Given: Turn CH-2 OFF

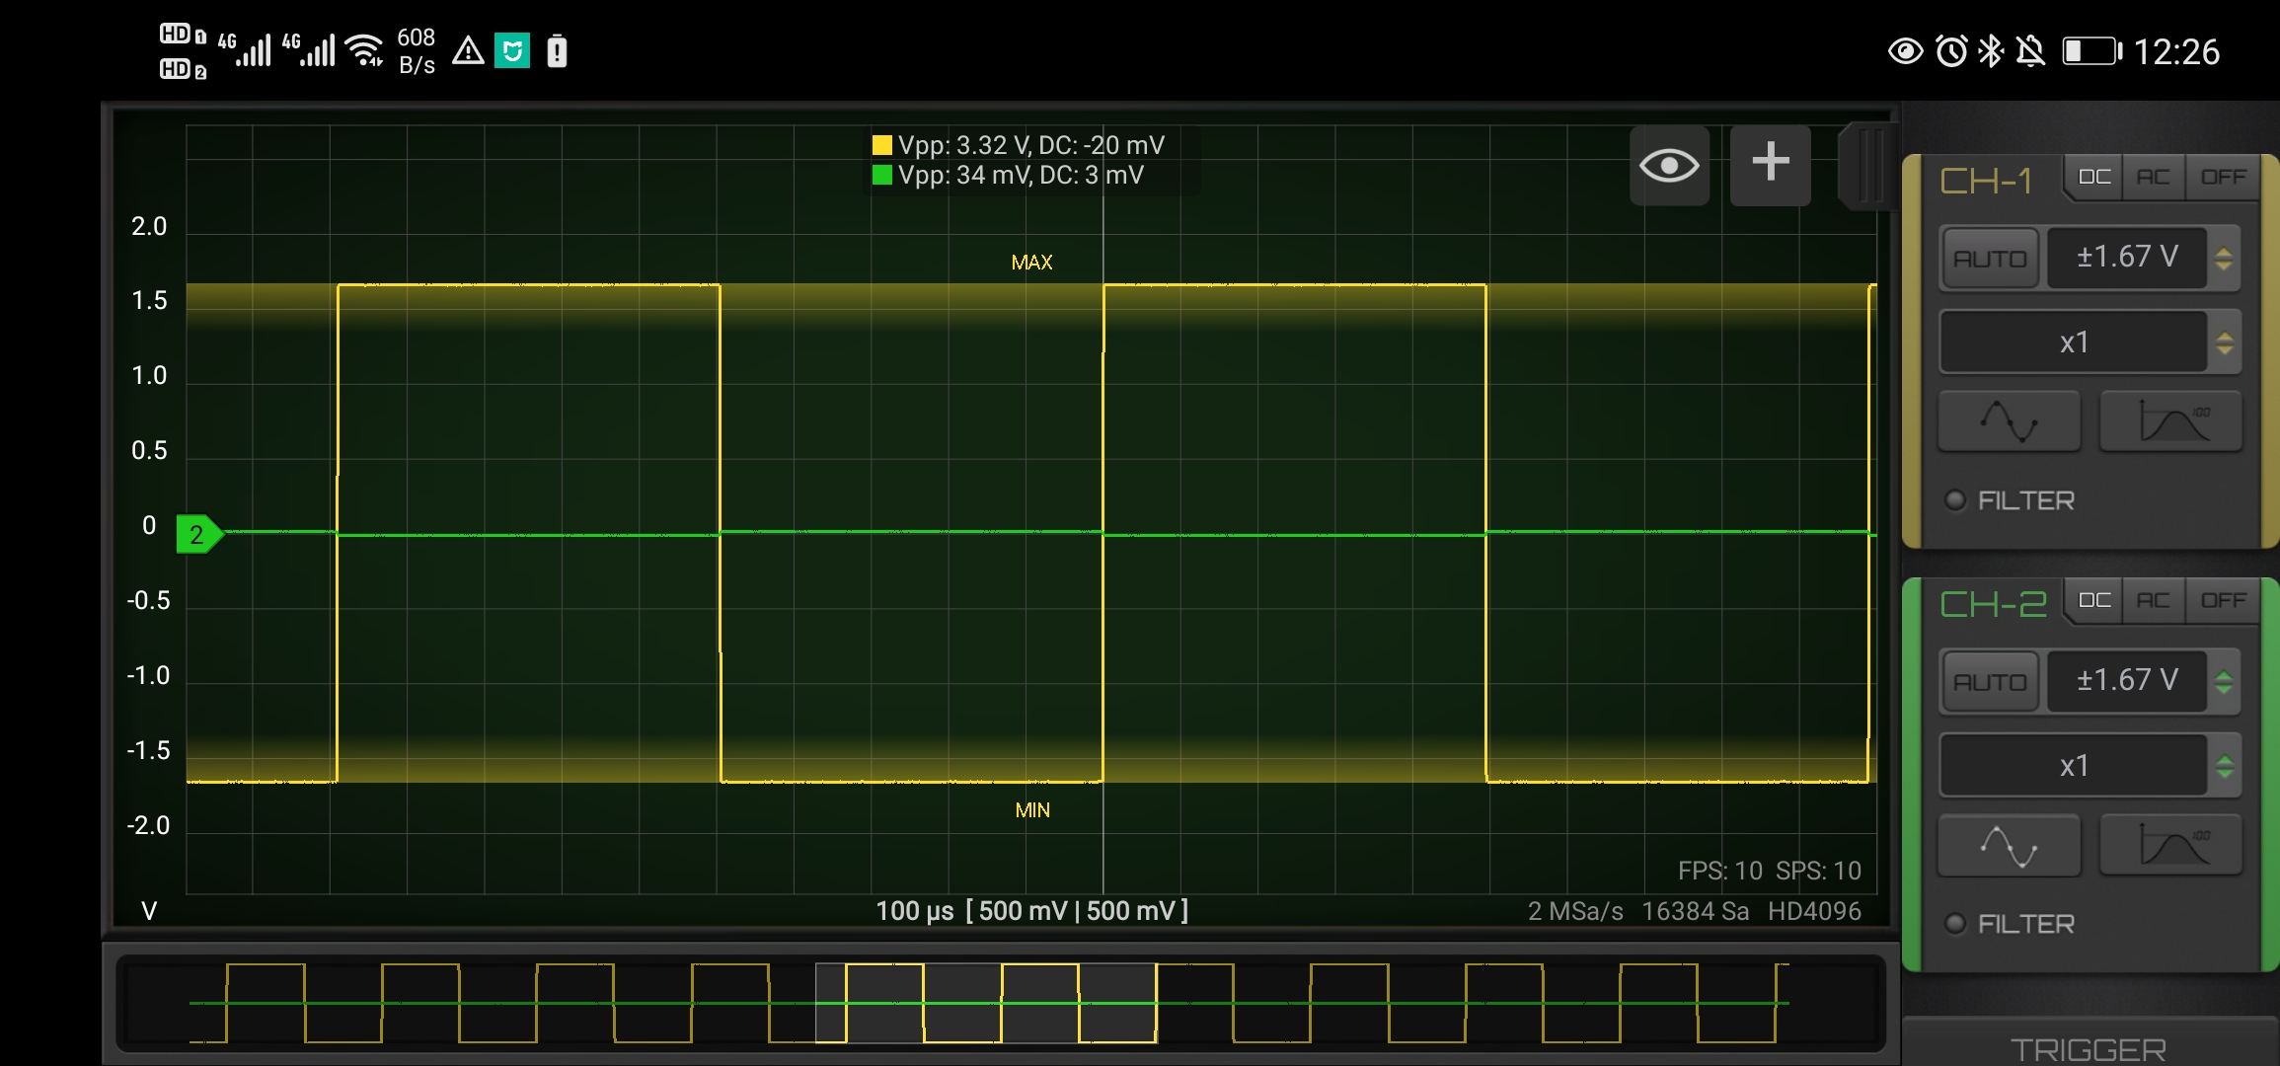Looking at the screenshot, I should [2223, 601].
